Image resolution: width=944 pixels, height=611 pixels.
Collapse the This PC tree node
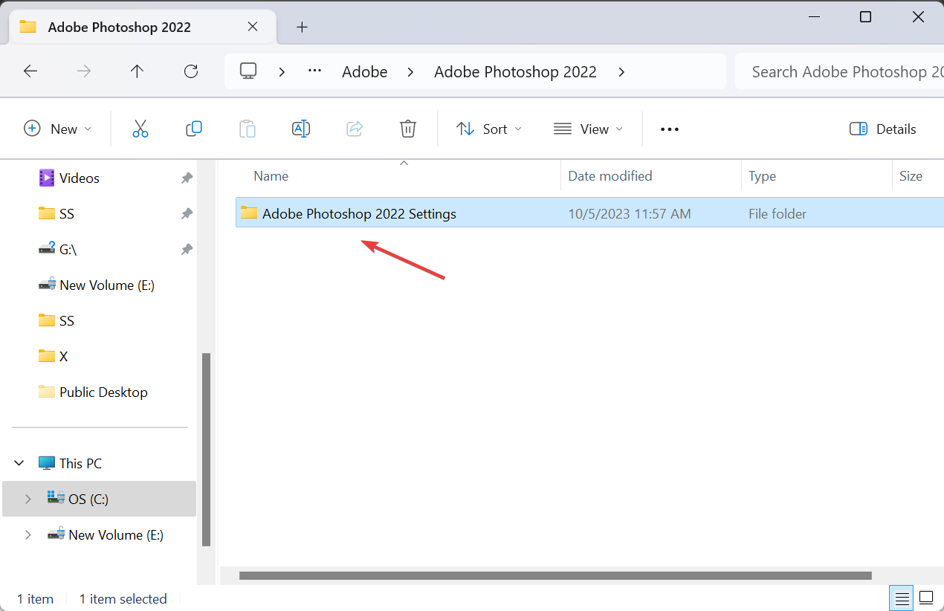[x=19, y=463]
